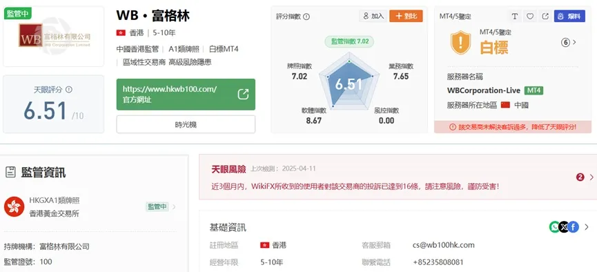Click the orange warning shield icon

coord(460,43)
